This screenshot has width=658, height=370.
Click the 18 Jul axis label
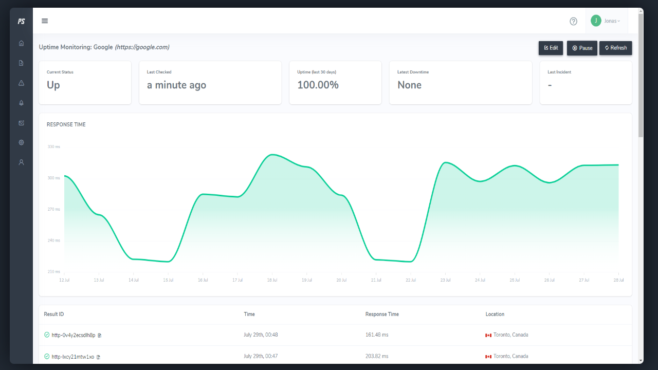pyautogui.click(x=272, y=280)
